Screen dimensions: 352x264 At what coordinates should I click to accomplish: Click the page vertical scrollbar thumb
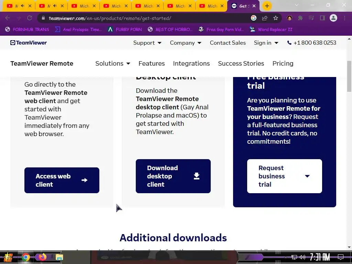pyautogui.click(x=349, y=76)
